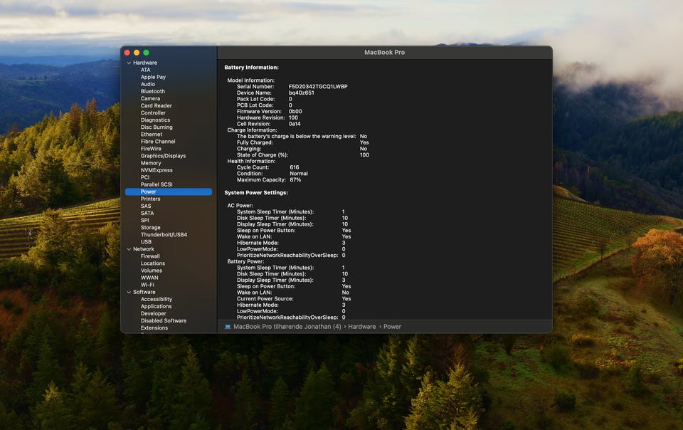The height and width of the screenshot is (430, 683).
Task: Collapse the Software section chevron
Action: (129, 293)
